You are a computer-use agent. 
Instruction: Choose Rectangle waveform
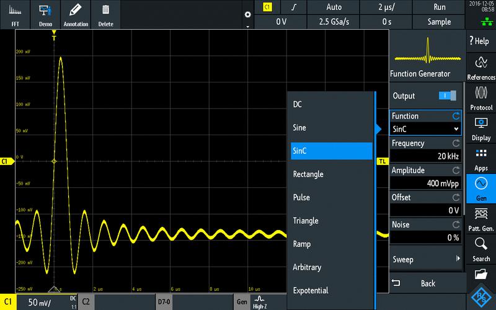click(x=332, y=174)
